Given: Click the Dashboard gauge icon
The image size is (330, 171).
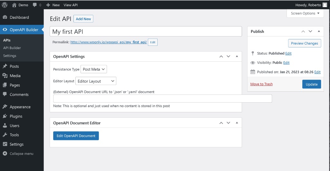Looking at the screenshot, I should point(5,17).
